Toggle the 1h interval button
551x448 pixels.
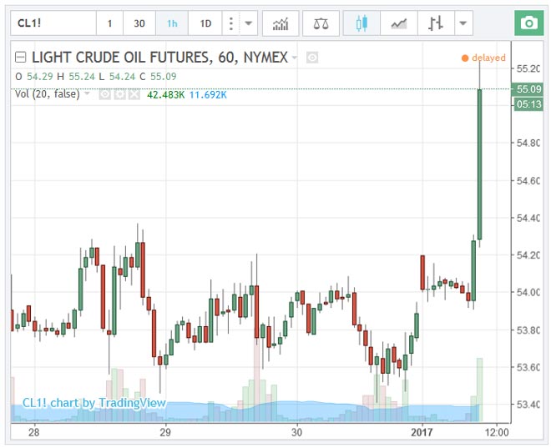pyautogui.click(x=172, y=23)
